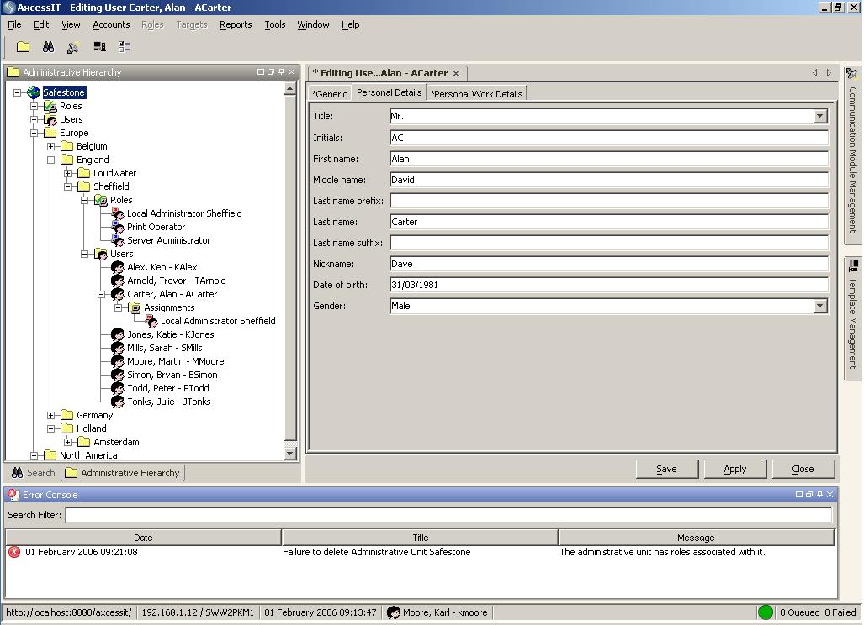
Task: Click the satellite dish toolbar icon
Action: (x=72, y=47)
